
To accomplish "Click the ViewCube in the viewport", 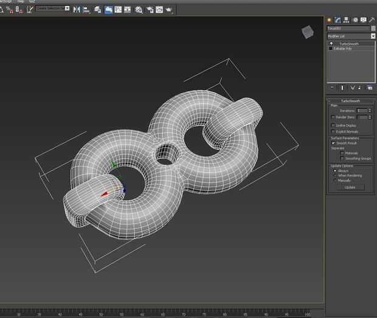I will pyautogui.click(x=307, y=31).
